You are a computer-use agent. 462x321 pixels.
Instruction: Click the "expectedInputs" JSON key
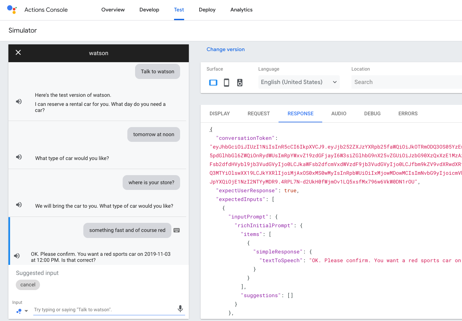tap(241, 199)
